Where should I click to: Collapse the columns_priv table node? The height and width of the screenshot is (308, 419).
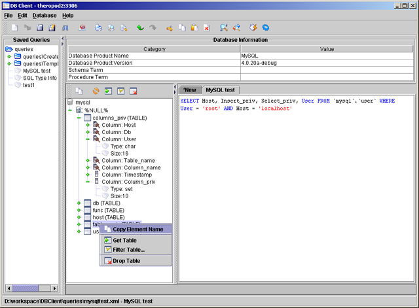coord(79,118)
